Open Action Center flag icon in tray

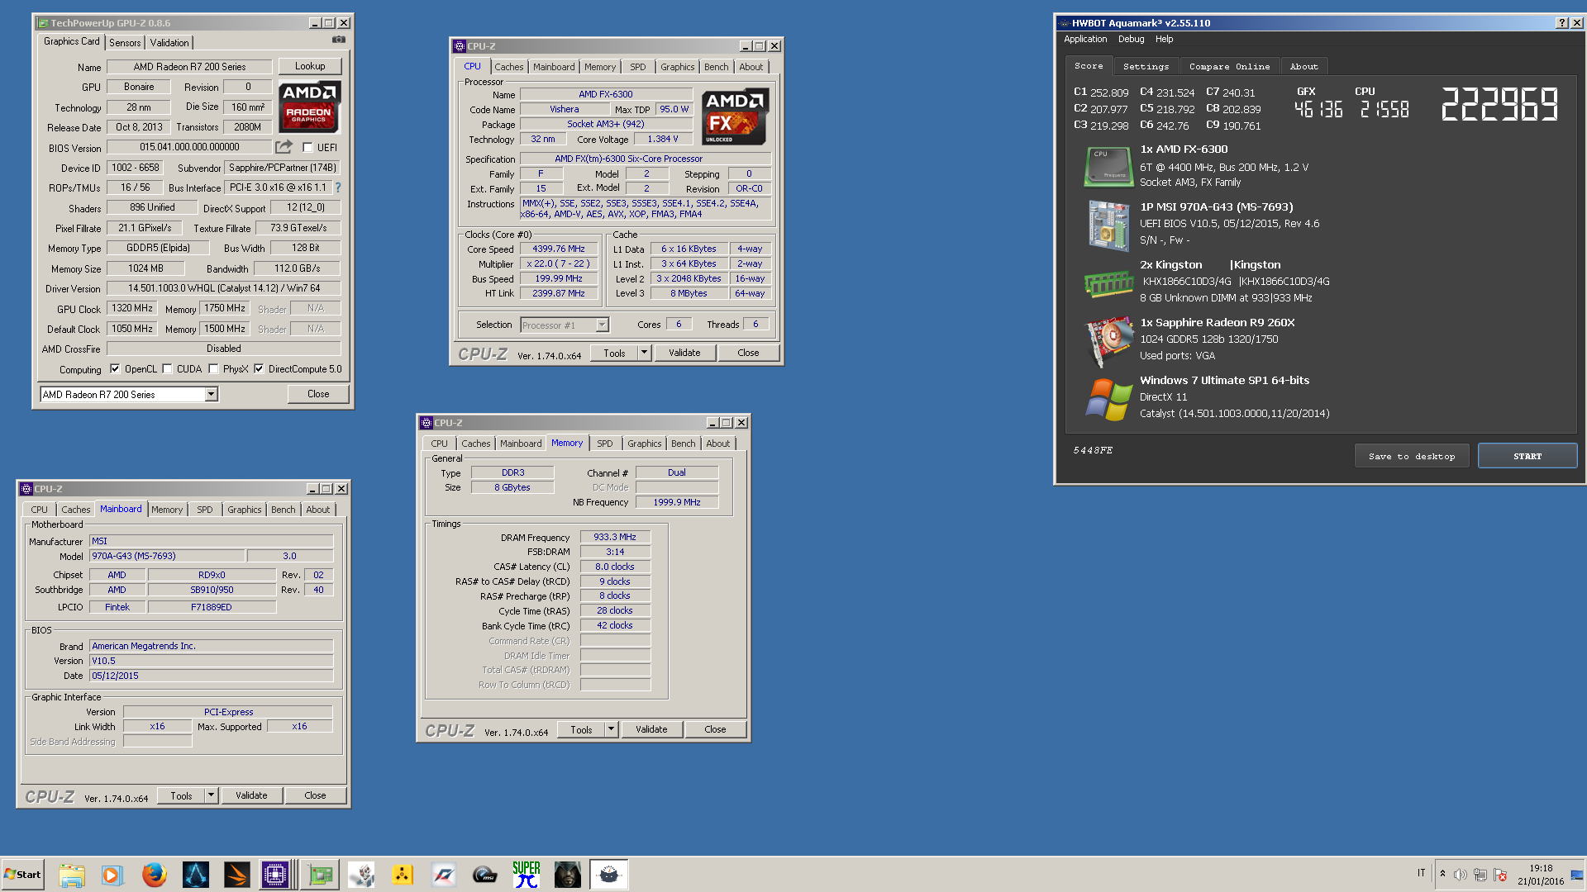[1500, 875]
